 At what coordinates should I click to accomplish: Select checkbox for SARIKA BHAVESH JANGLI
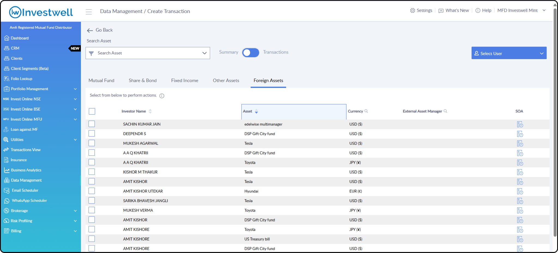tap(92, 200)
